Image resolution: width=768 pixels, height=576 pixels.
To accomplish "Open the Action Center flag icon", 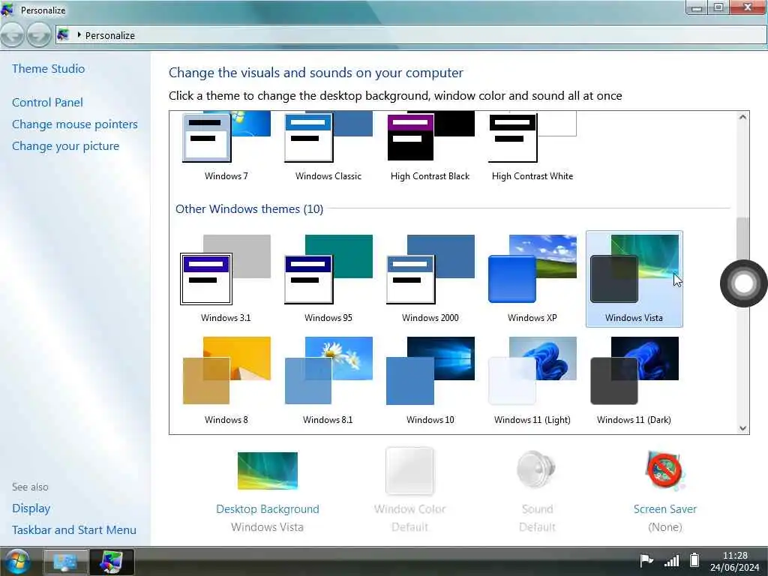I will (646, 560).
